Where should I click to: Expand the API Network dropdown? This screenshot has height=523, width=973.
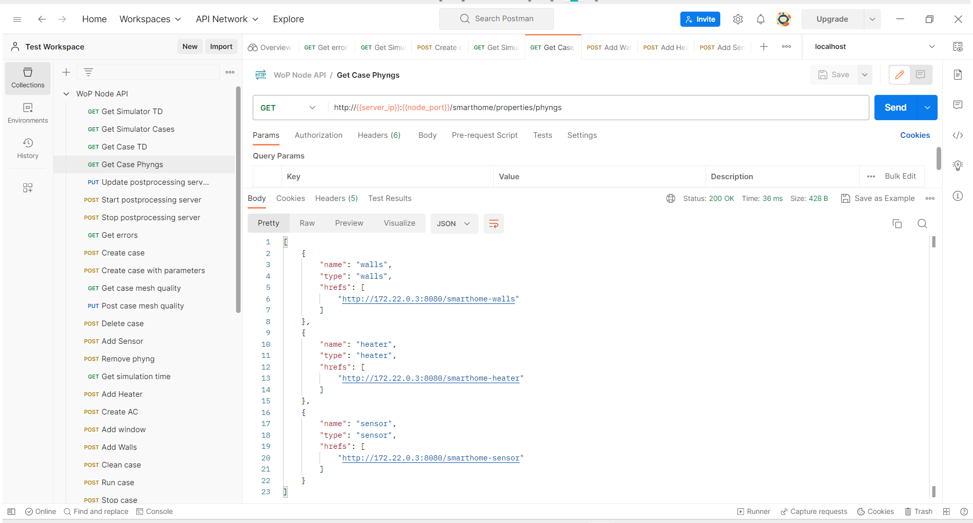[x=227, y=19]
